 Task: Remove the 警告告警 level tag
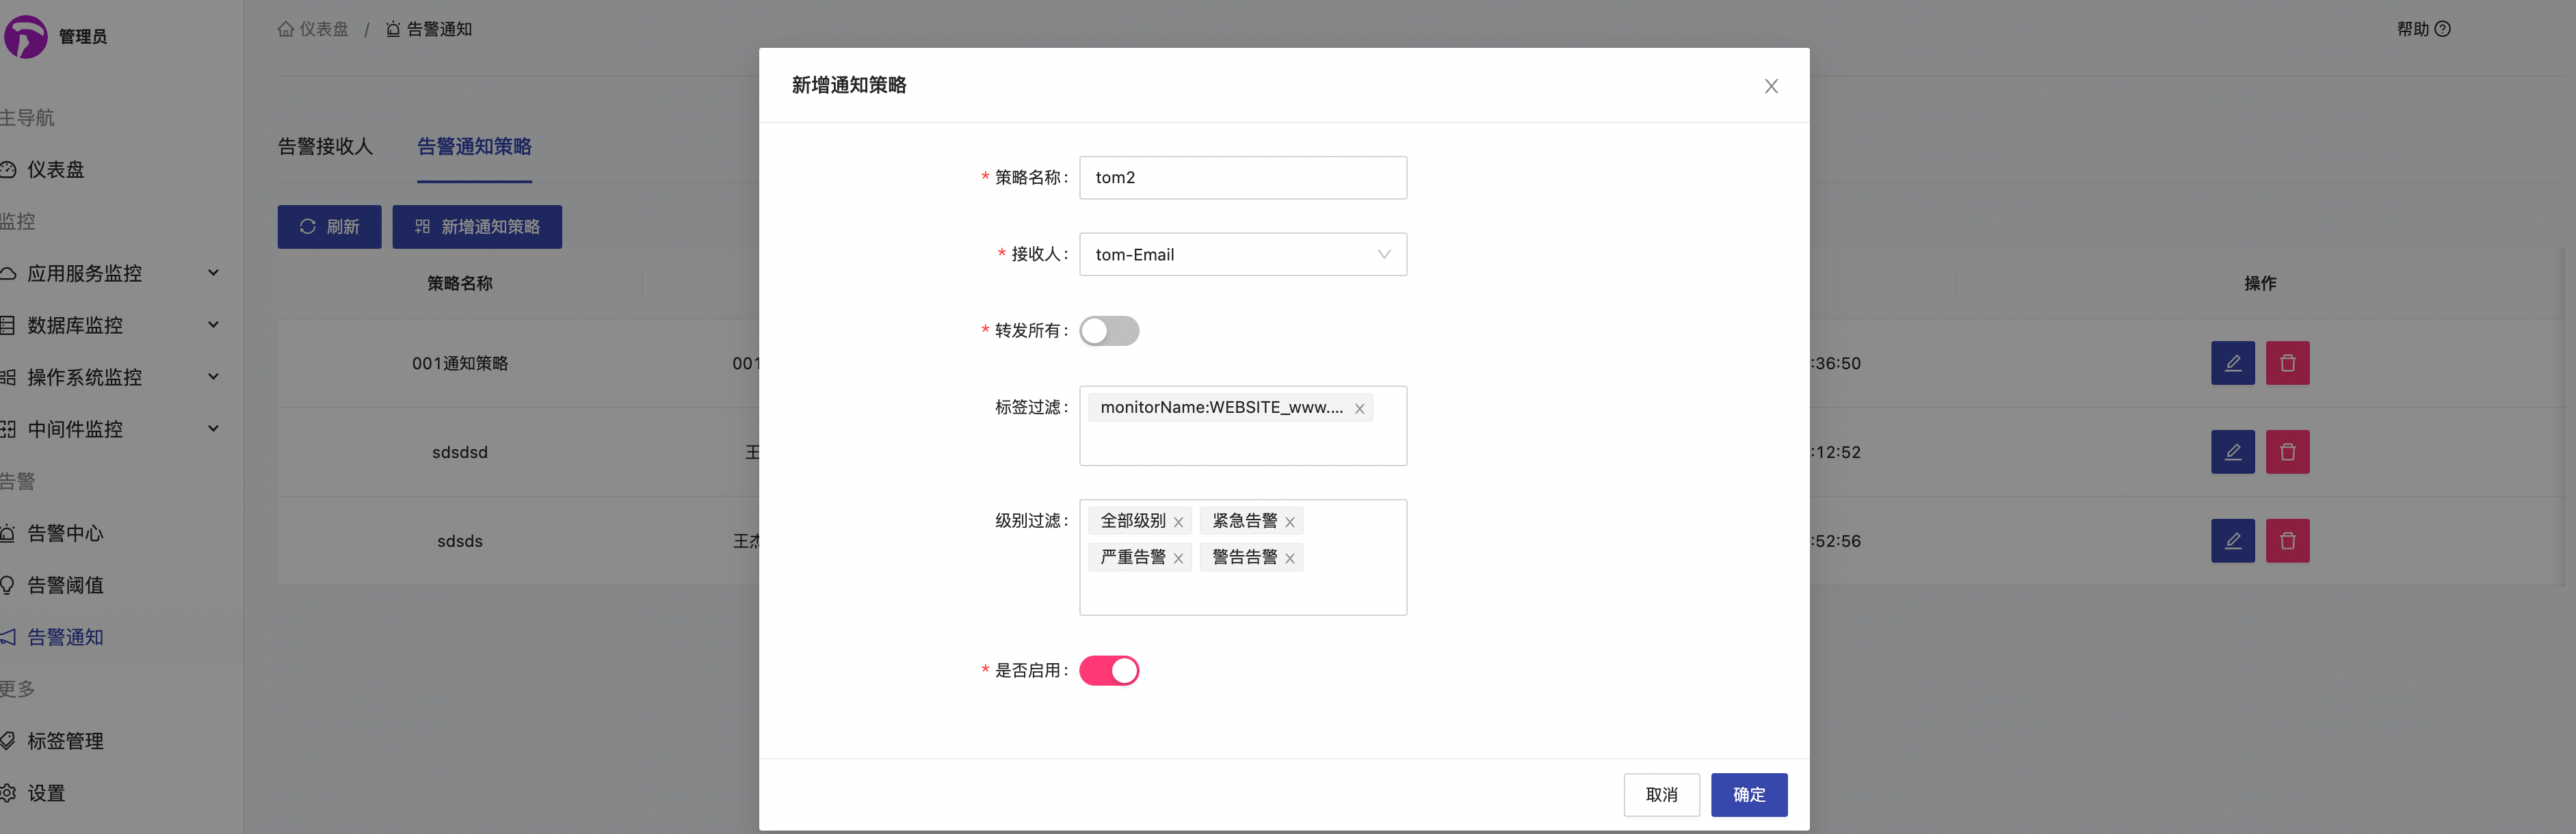pos(1290,558)
